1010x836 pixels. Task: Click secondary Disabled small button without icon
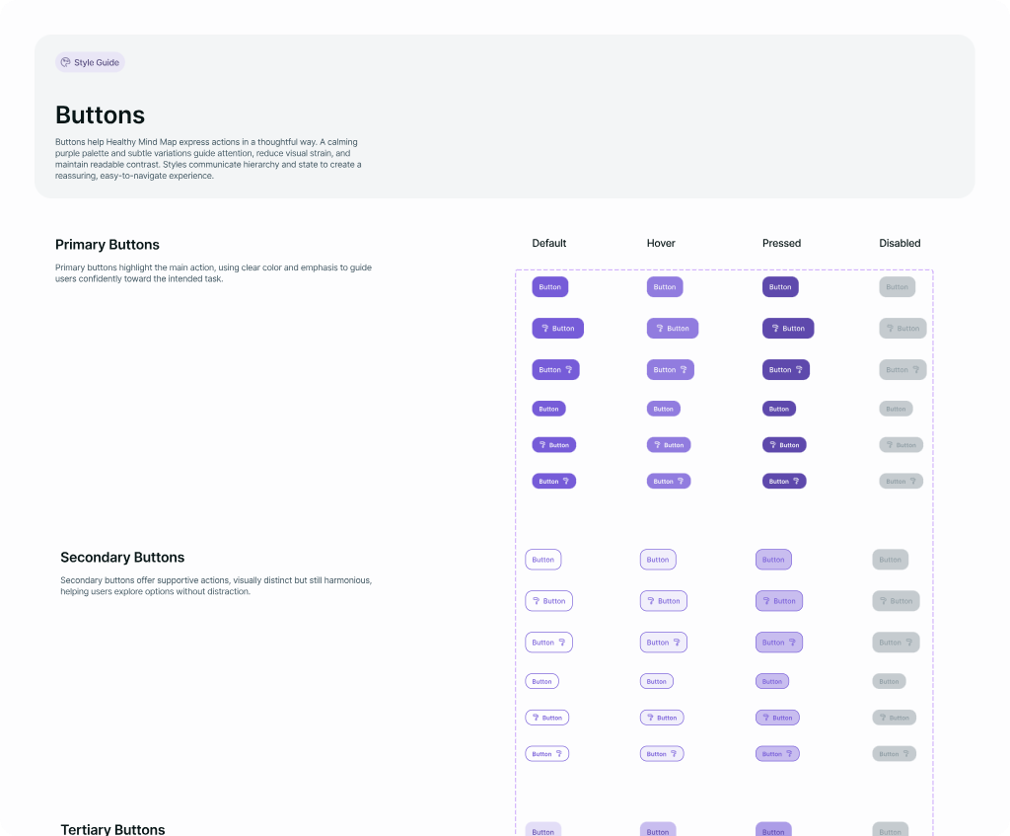point(889,681)
